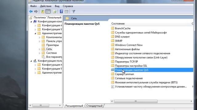Screen dimensions: 197x110
Task: Select Планировщик пакетов QoS row
Action: coord(152,70)
